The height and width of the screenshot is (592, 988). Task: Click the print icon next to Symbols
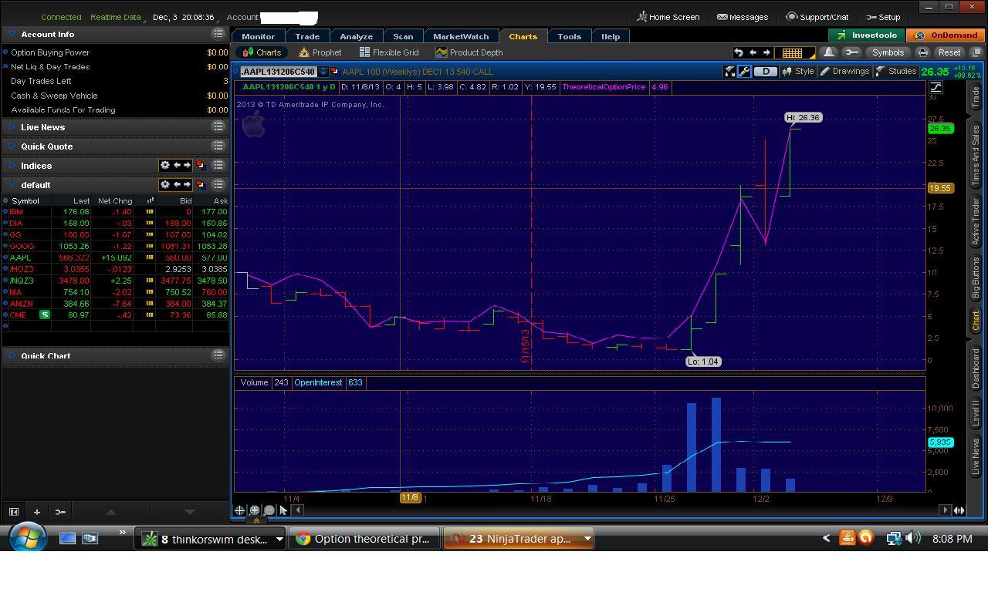922,52
